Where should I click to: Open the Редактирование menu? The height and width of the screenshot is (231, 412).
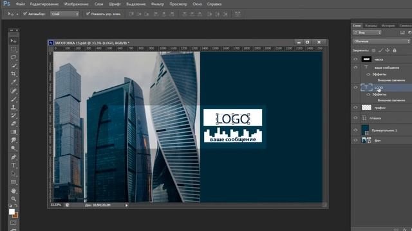click(44, 4)
